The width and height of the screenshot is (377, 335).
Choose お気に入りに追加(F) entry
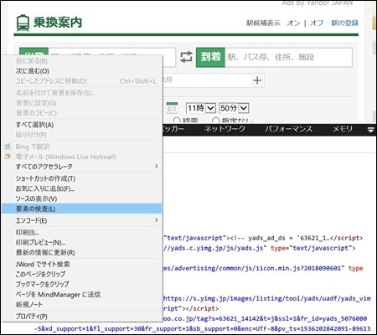pos(81,188)
